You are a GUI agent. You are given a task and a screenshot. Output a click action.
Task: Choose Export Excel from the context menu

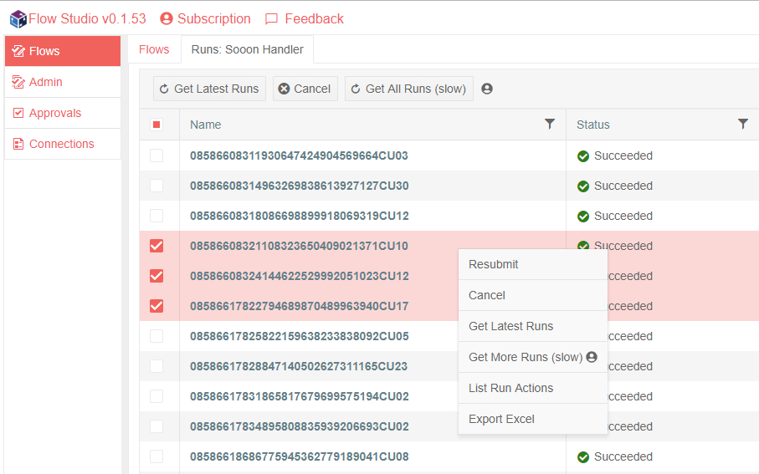point(501,419)
